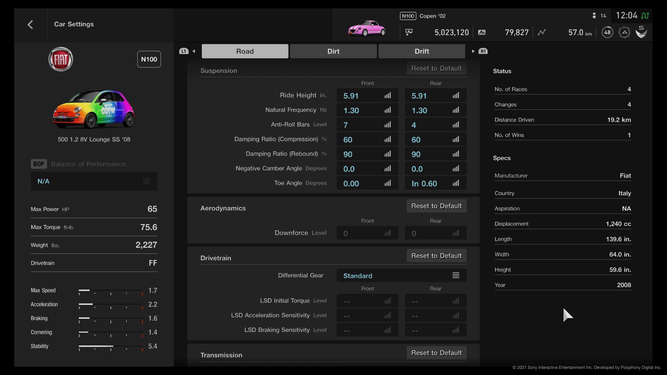Adjust rear Ride Height value 5.91
667x375 pixels.
[x=436, y=95]
